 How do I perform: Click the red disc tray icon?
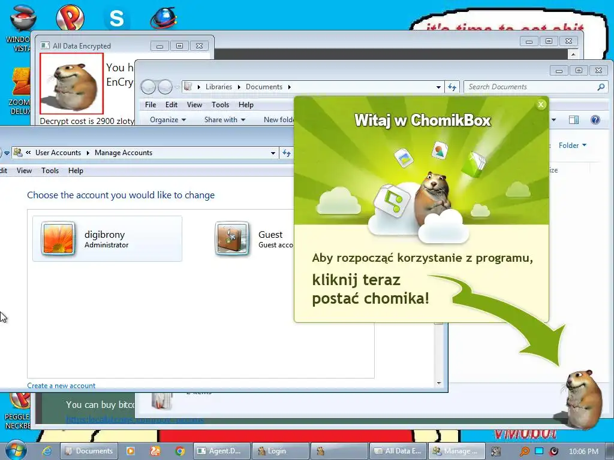coord(553,452)
